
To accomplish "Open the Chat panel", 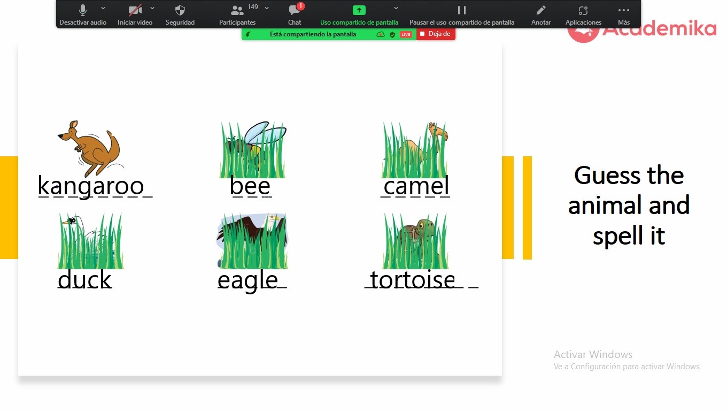I will point(295,14).
